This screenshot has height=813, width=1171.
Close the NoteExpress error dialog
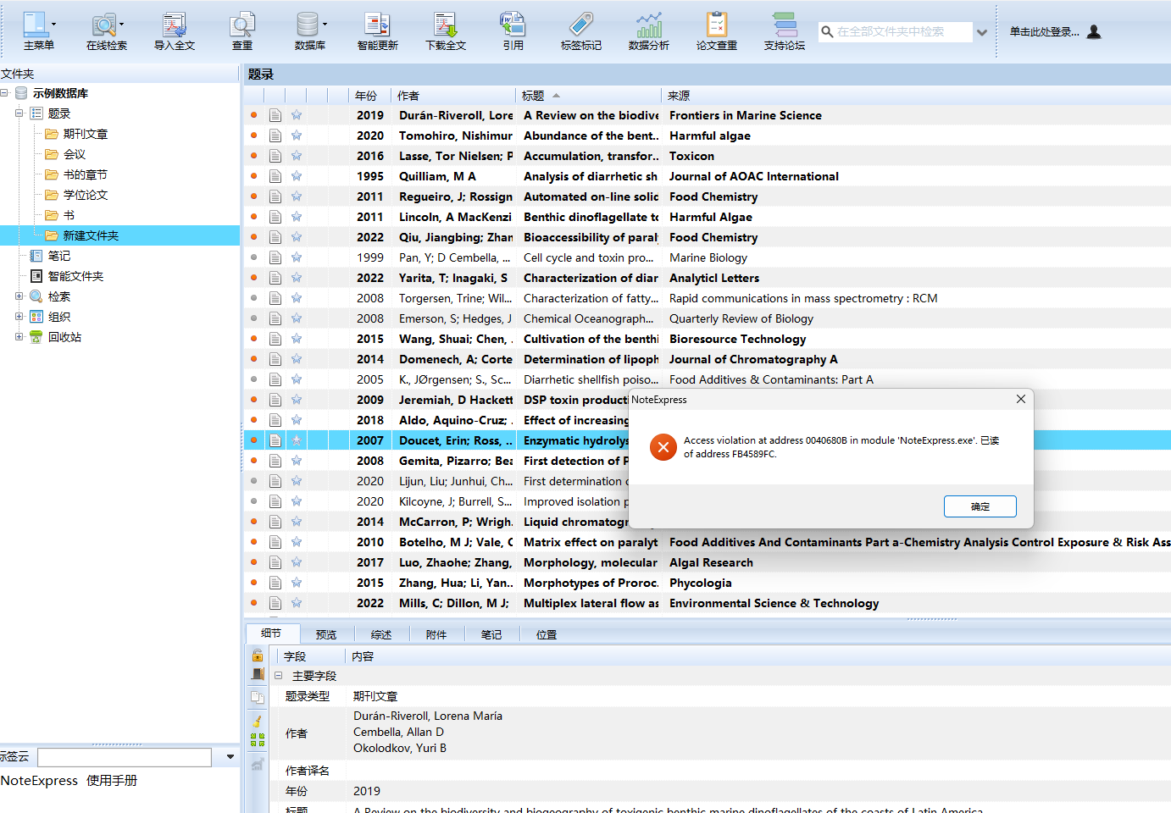click(1021, 399)
